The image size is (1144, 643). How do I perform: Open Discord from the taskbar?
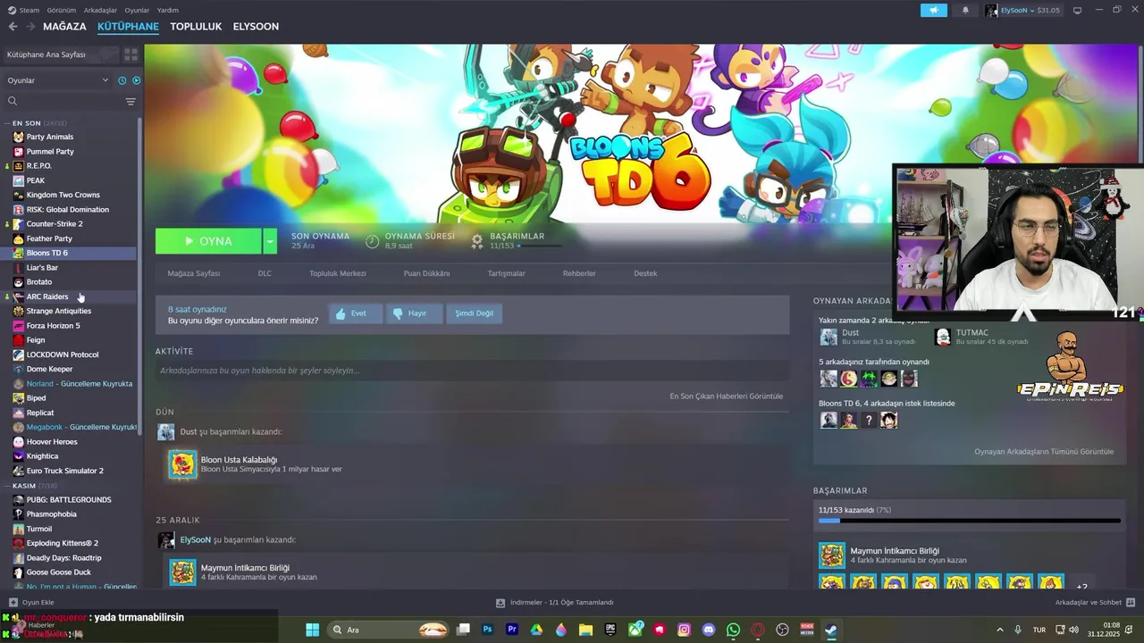709,630
